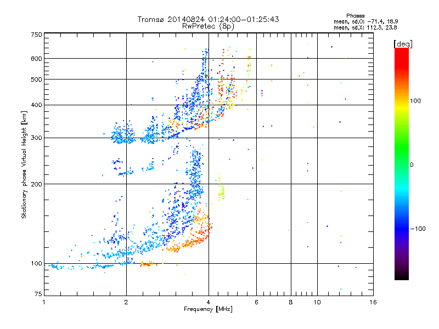Image resolution: width=439 pixels, height=329 pixels.
Task: Click the x-axis '2' tick label
Action: pos(126,302)
